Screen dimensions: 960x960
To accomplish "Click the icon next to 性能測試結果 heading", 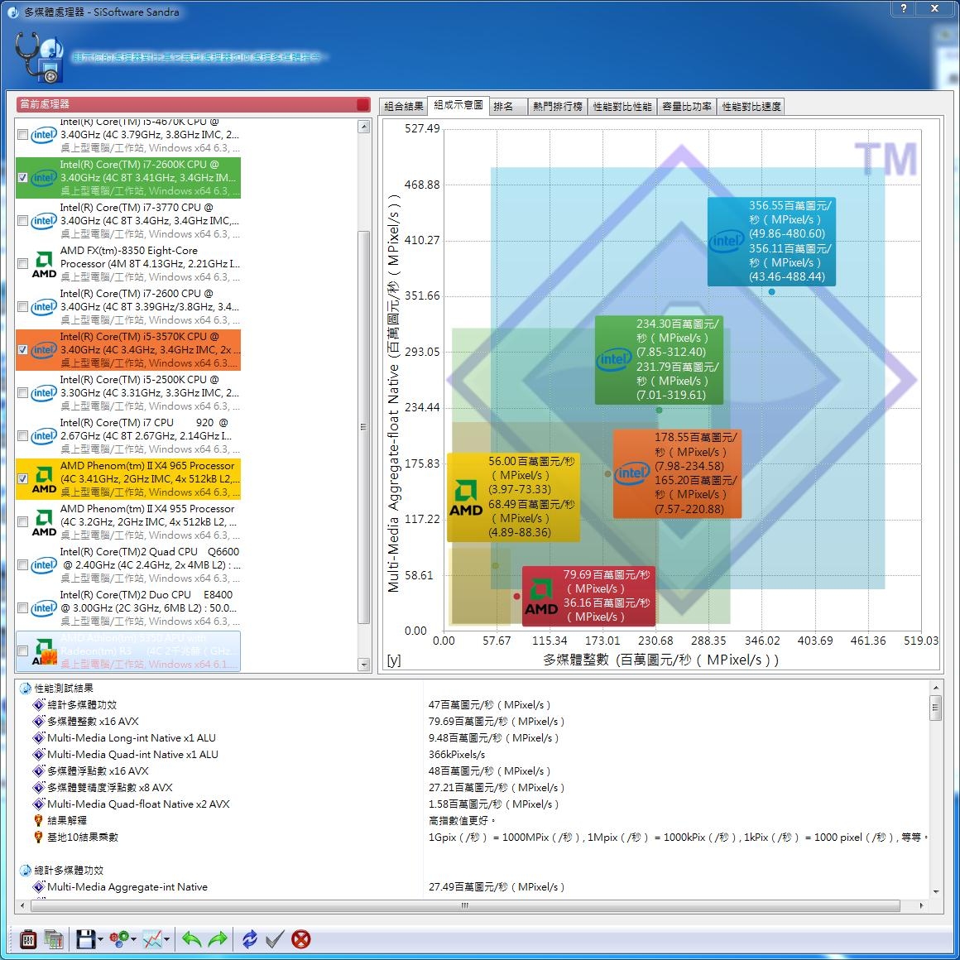I will [x=26, y=689].
